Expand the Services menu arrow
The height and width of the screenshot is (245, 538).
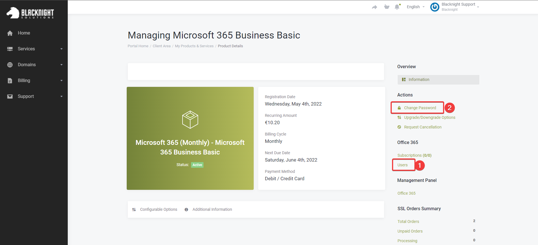click(x=62, y=49)
